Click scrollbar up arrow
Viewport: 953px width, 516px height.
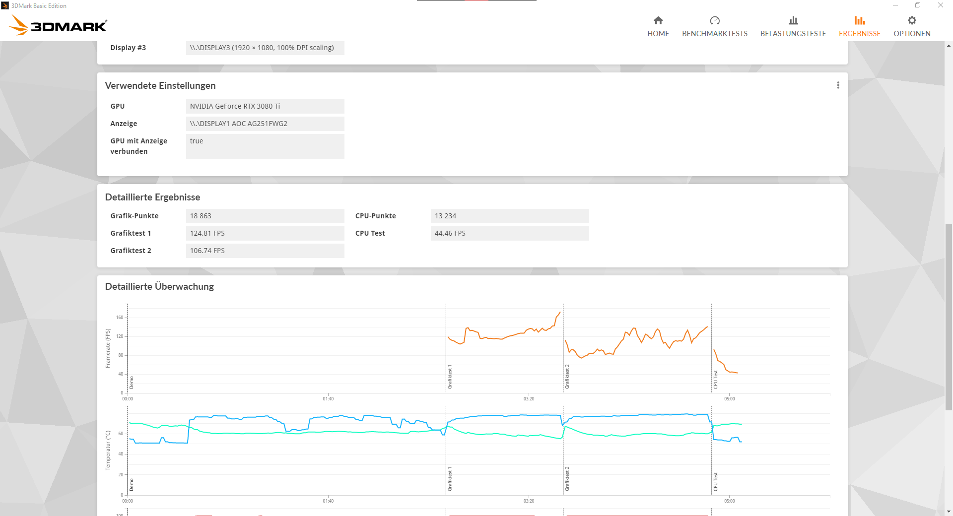click(x=949, y=46)
